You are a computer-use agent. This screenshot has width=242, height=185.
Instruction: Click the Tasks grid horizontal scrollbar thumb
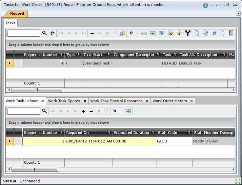coord(37,90)
